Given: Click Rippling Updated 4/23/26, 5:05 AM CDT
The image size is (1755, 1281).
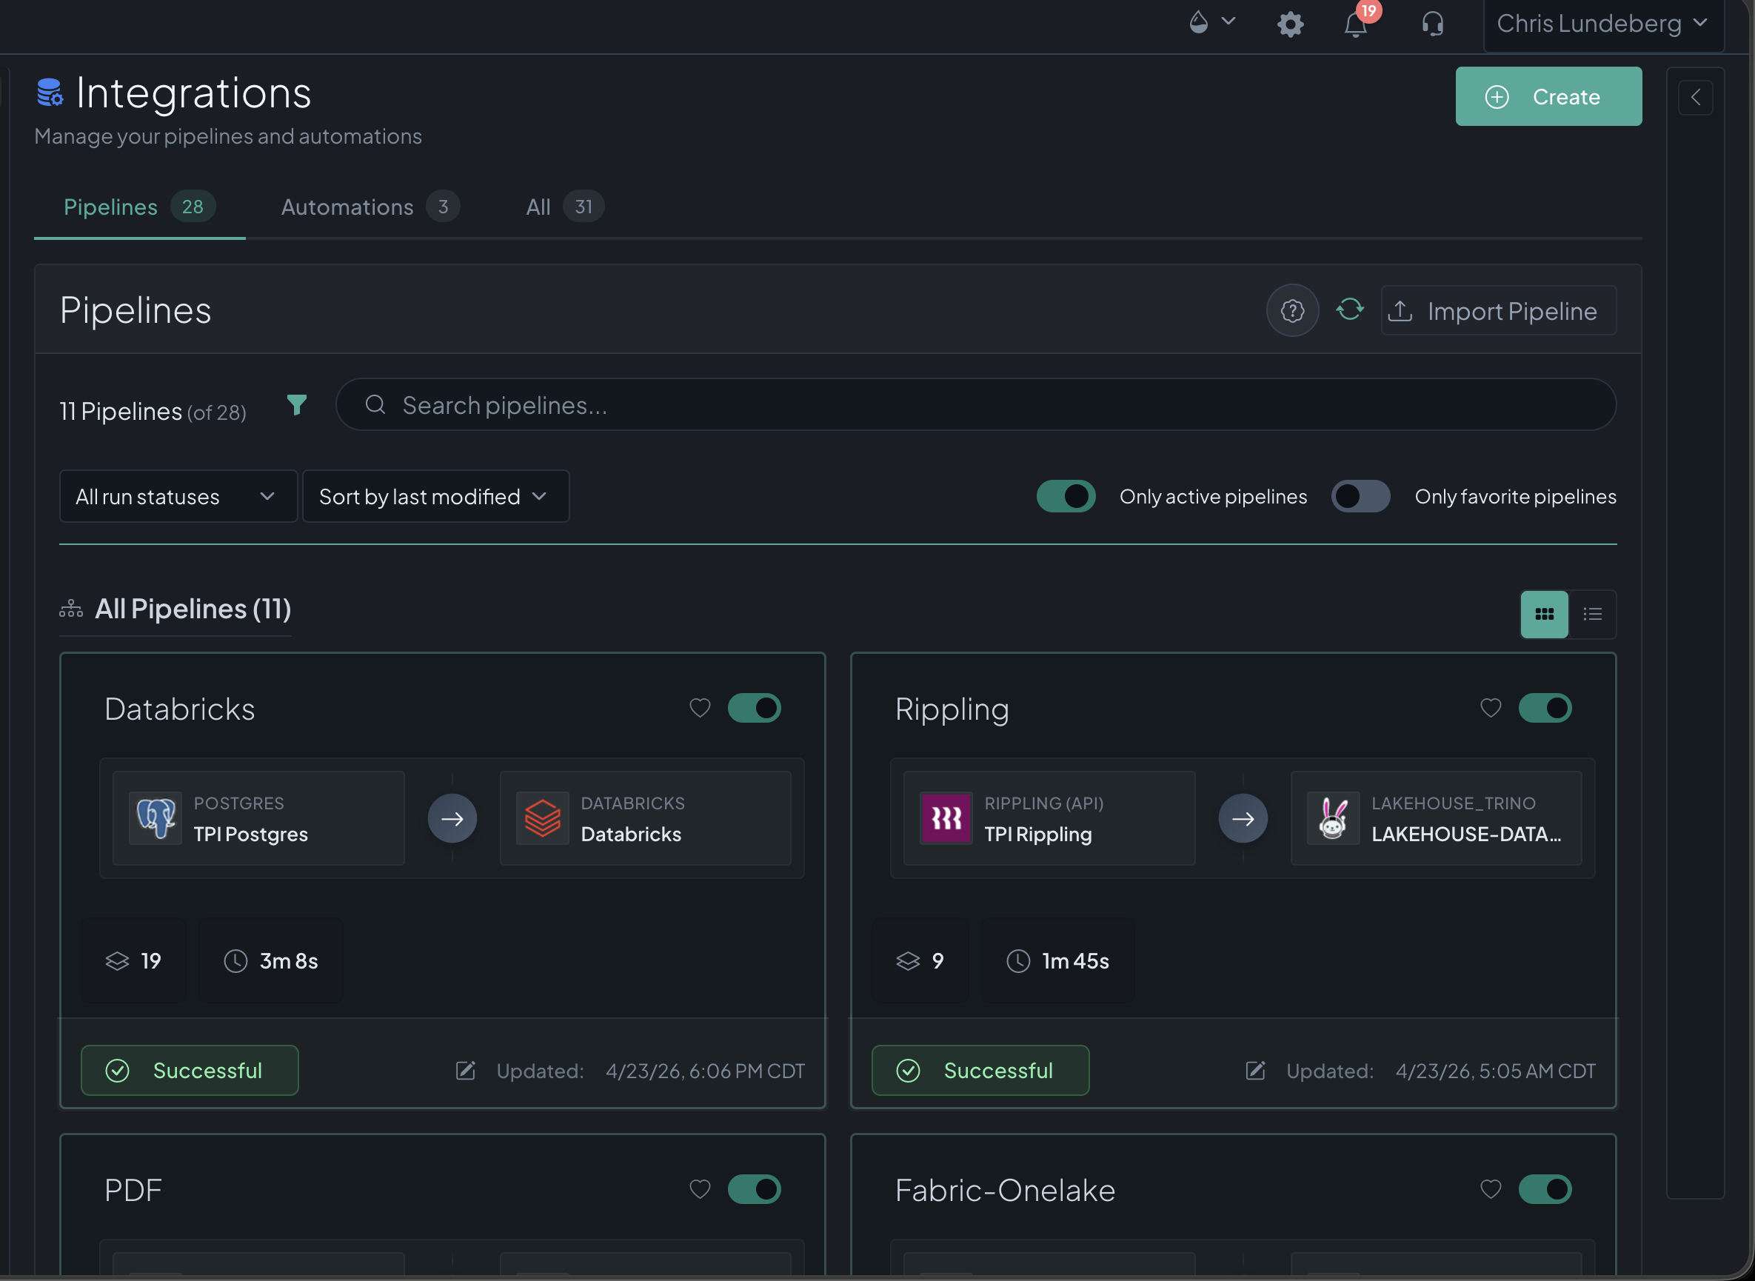Looking at the screenshot, I should tap(1440, 1071).
